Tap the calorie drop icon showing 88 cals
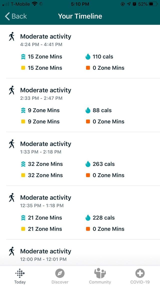This screenshot has height=285, width=160. tap(88, 110)
